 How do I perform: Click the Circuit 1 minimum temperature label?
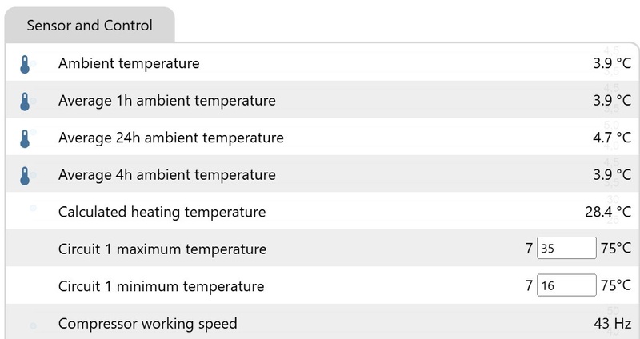click(161, 285)
